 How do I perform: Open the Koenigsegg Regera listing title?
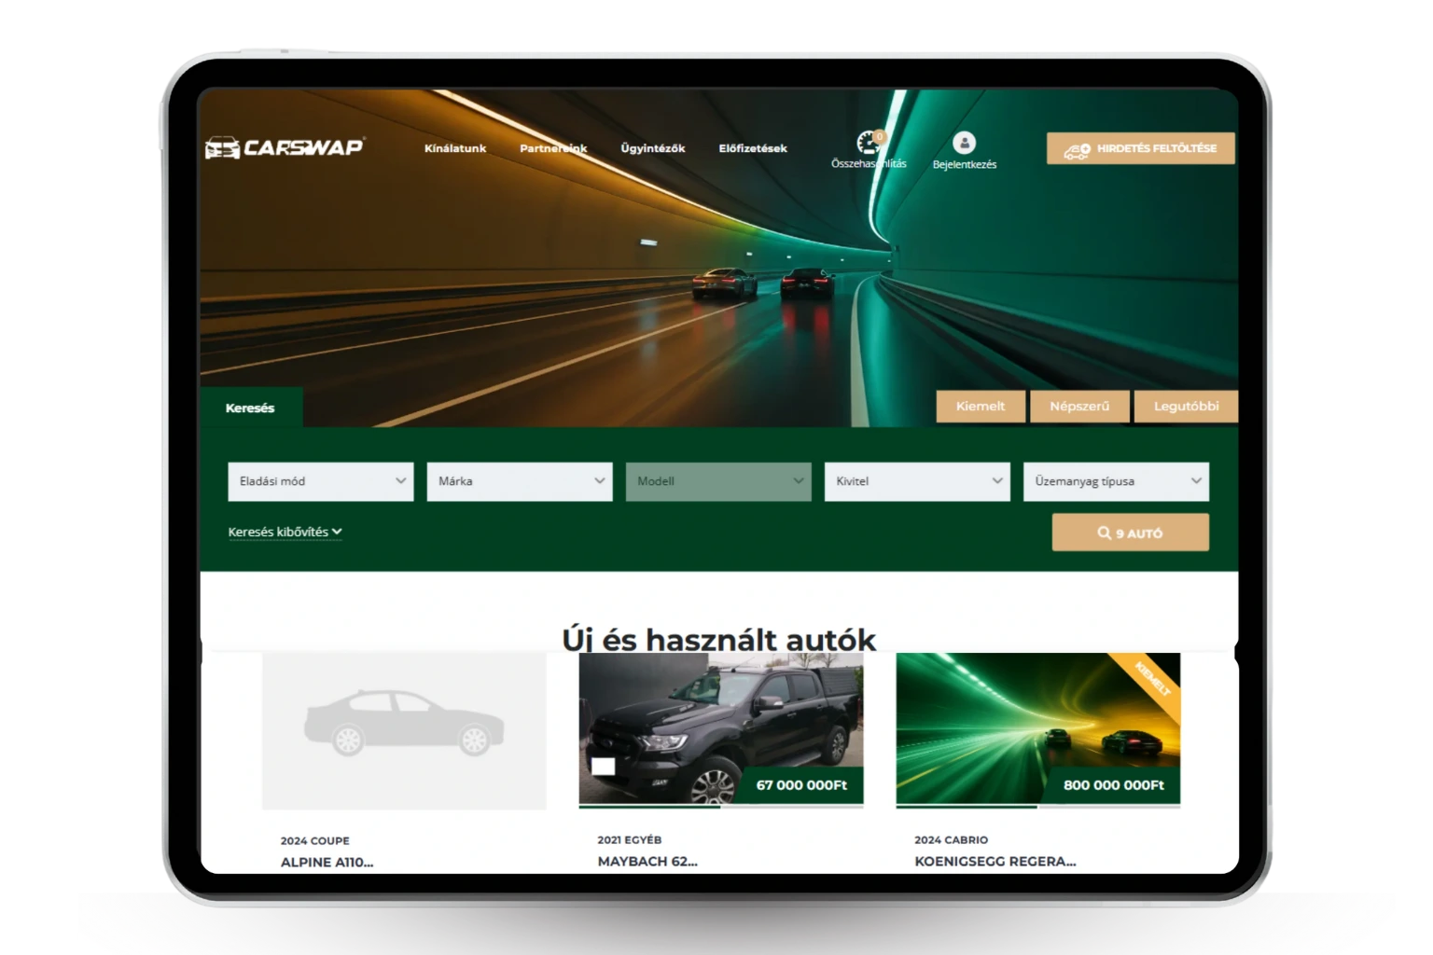click(995, 862)
